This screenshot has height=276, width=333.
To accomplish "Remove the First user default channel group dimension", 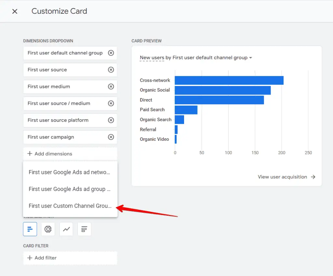I will coord(111,53).
